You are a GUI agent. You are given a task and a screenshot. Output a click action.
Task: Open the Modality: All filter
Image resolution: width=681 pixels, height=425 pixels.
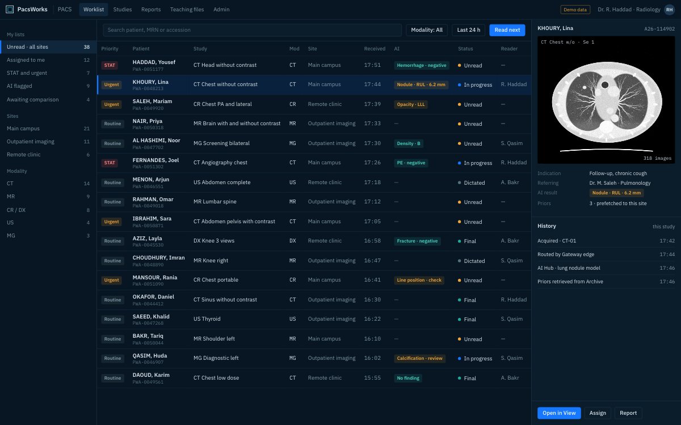427,30
